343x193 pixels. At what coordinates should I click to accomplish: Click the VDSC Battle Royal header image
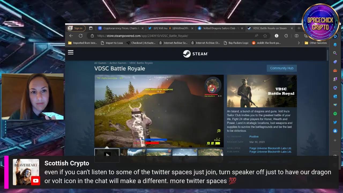(x=262, y=91)
